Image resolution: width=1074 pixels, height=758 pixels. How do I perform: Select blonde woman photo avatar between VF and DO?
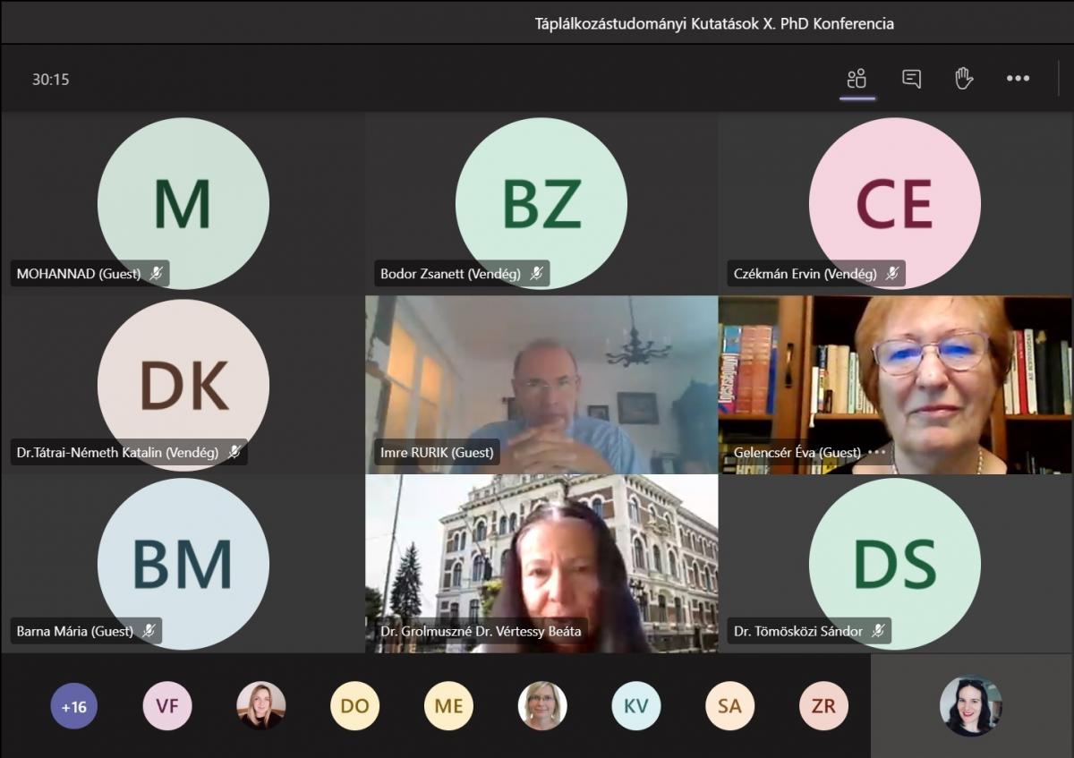[x=261, y=707]
